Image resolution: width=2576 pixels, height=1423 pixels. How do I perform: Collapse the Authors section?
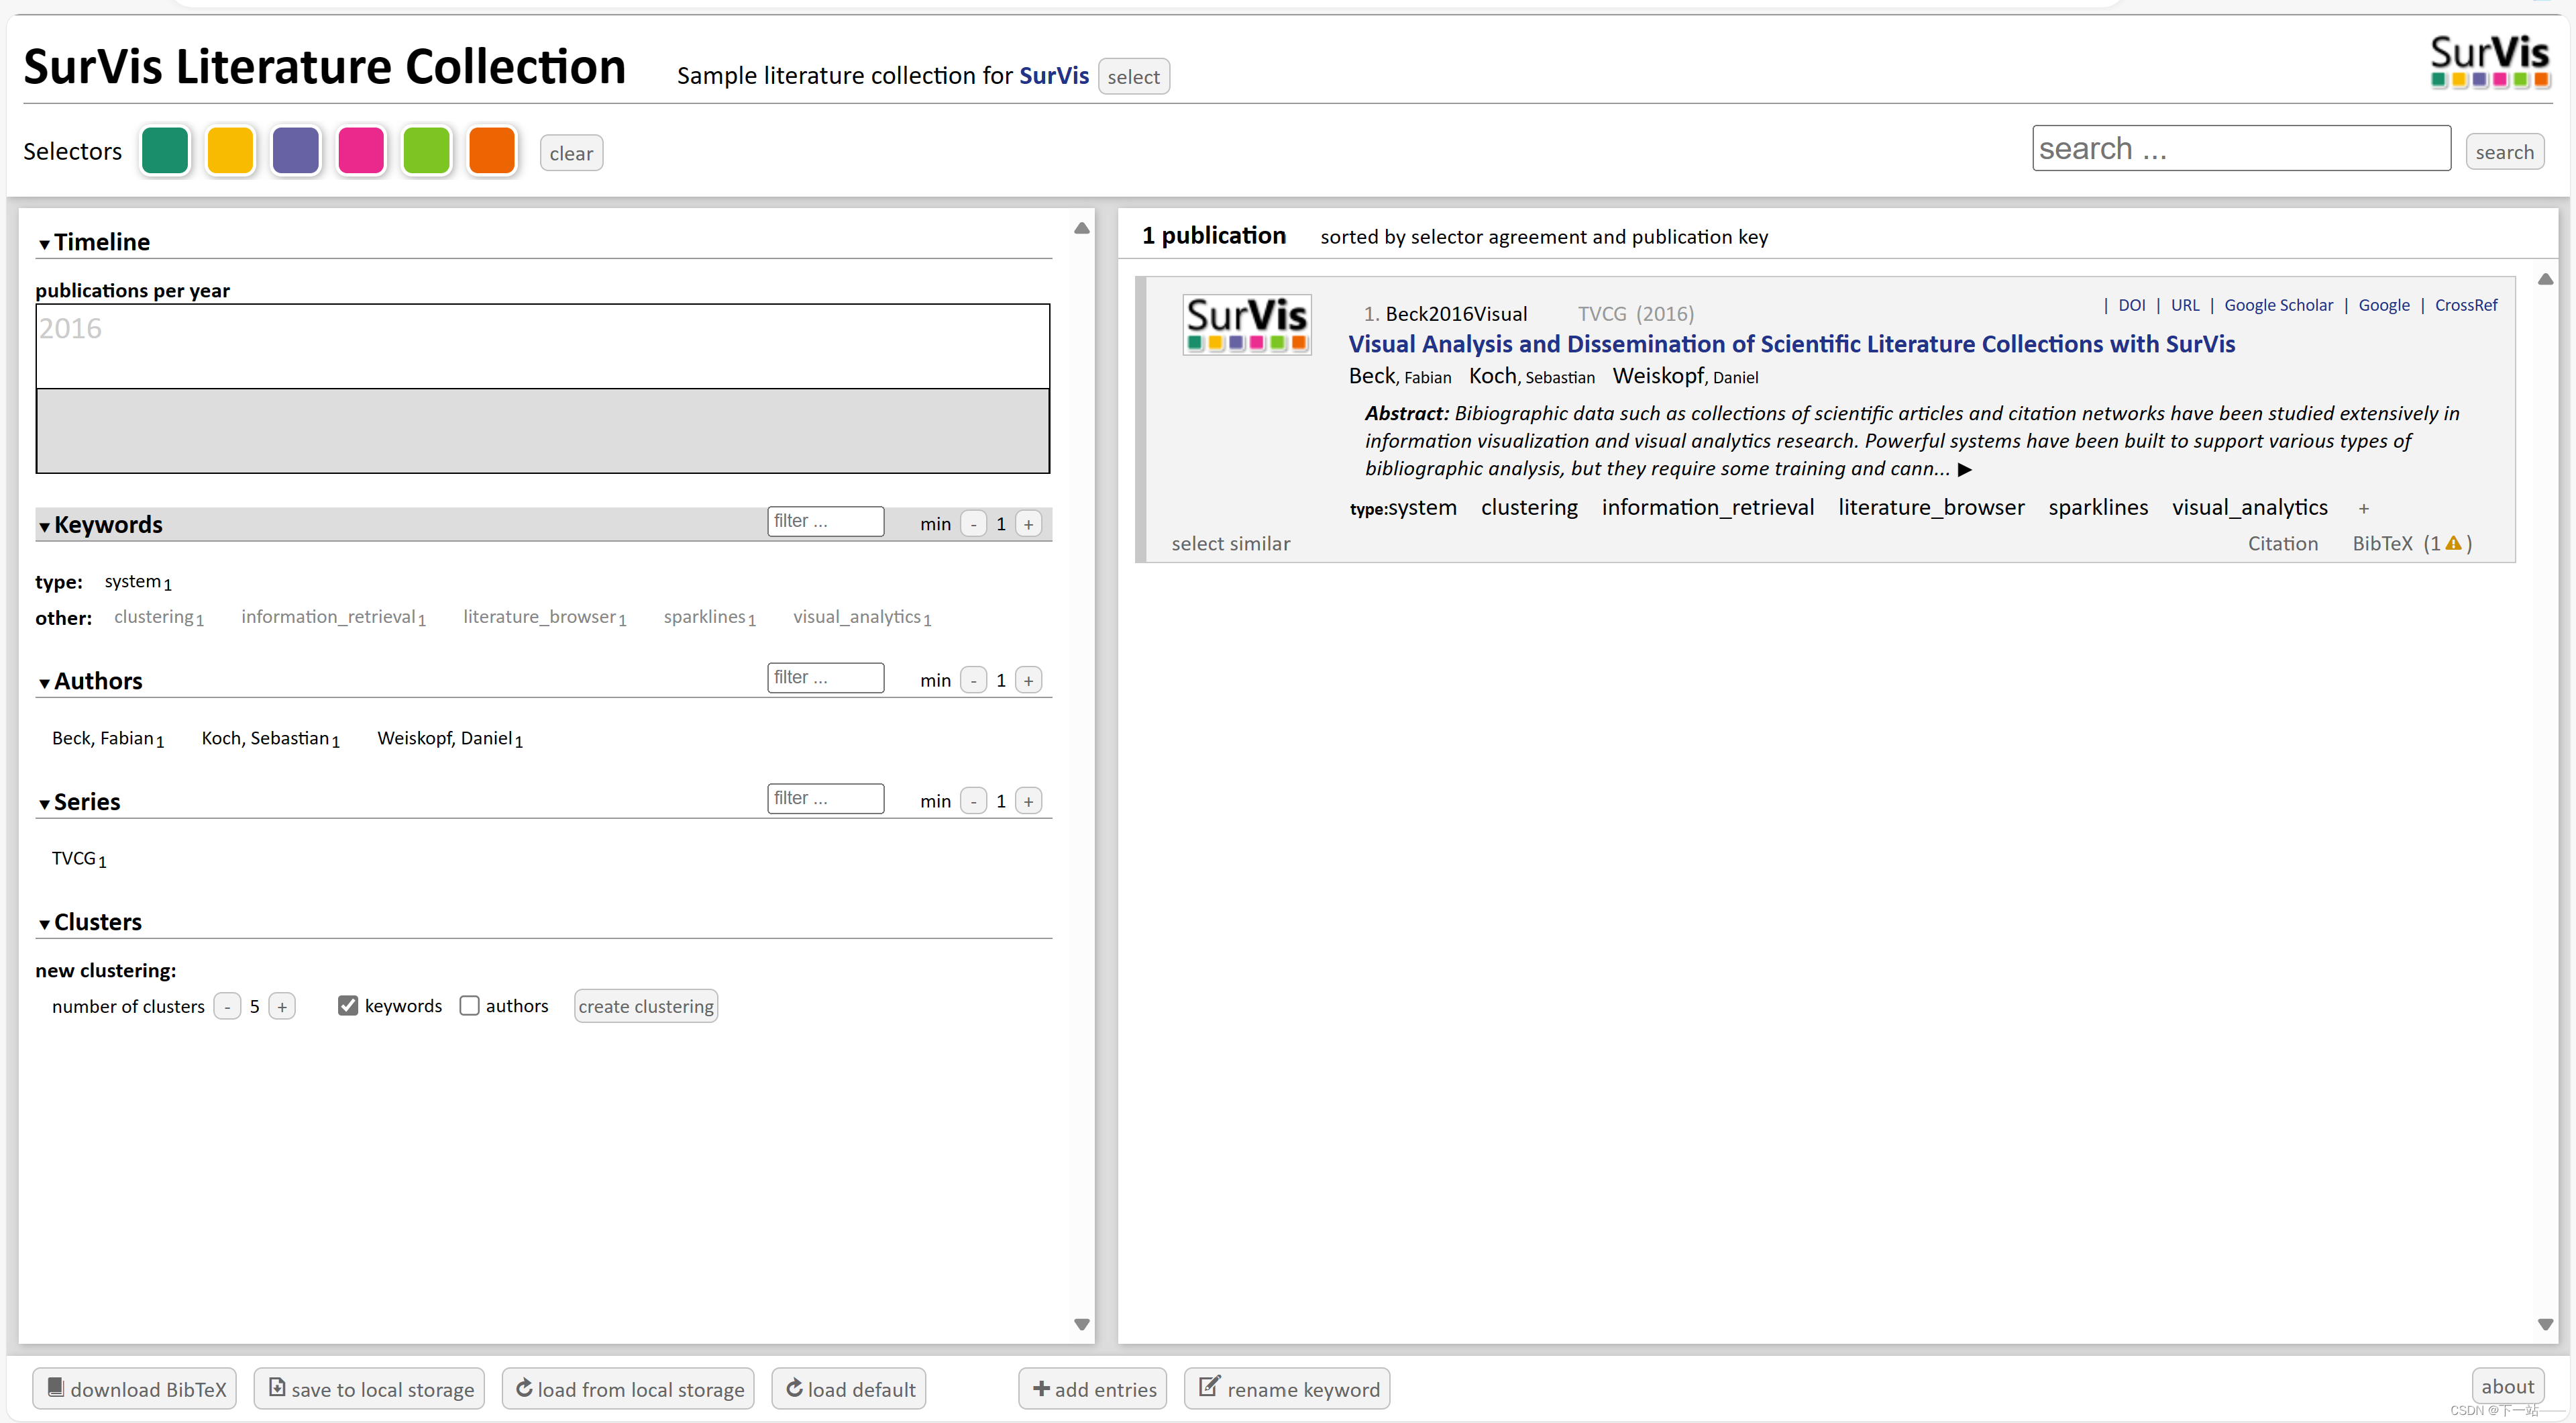pos(44,683)
